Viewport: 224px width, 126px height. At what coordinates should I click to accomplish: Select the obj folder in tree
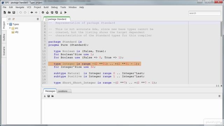(x=16, y=32)
